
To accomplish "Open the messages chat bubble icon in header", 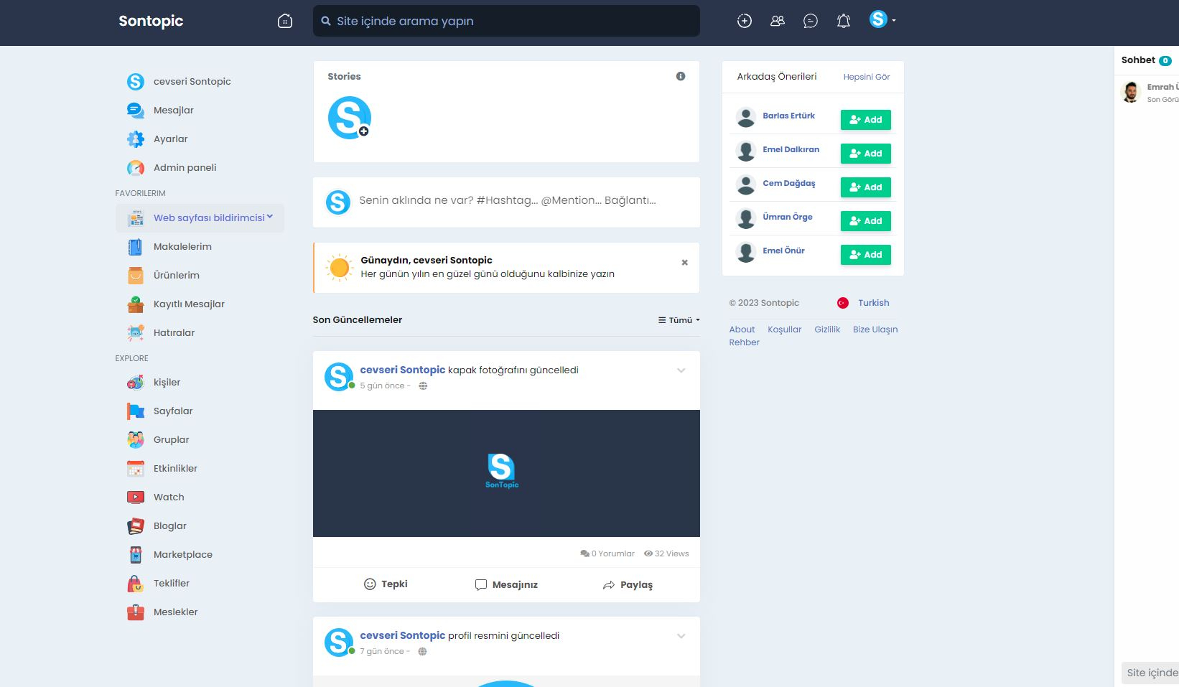I will point(811,21).
